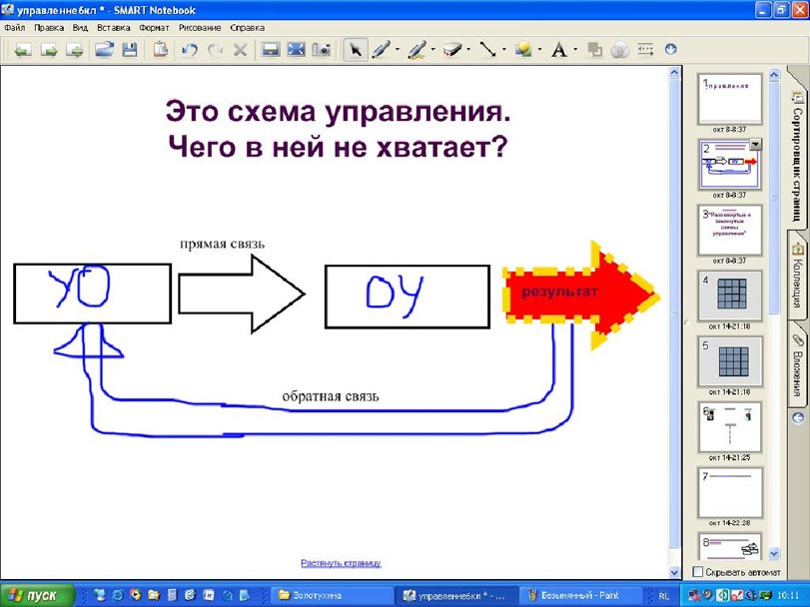
Task: Expand the Line tool dropdown arrow
Action: tap(503, 49)
